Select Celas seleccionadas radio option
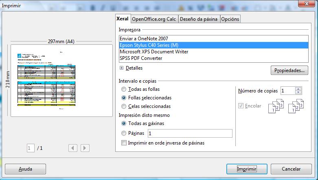Image resolution: width=318 pixels, height=180 pixels. 124,106
